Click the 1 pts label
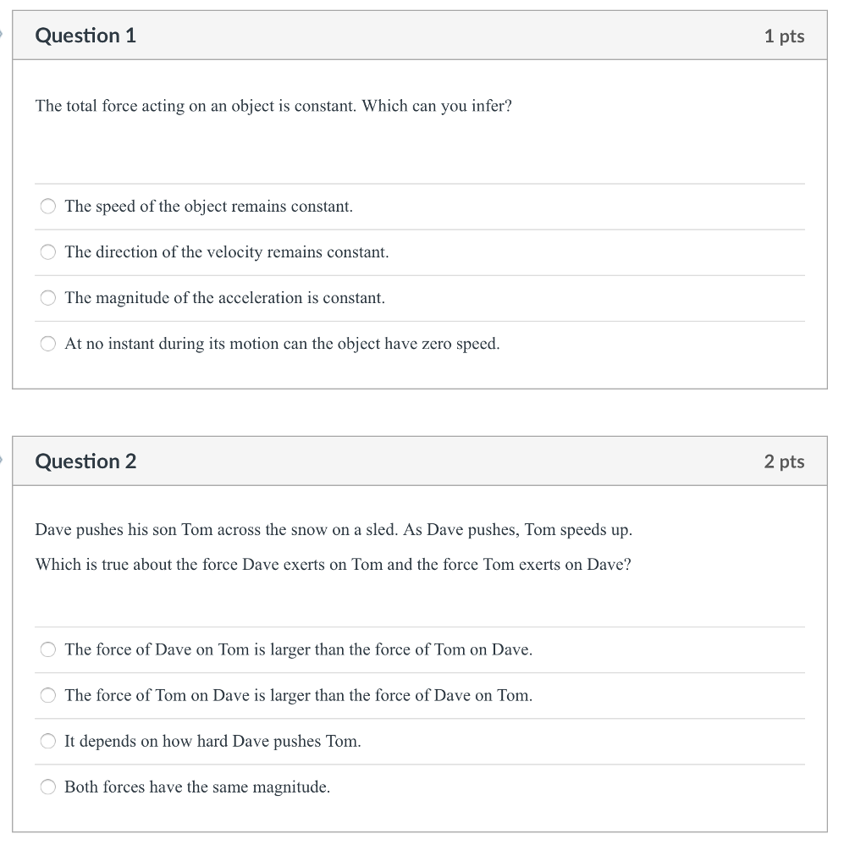The width and height of the screenshot is (866, 867). tap(784, 36)
